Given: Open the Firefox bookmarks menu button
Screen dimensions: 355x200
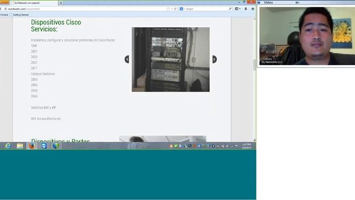Looking at the screenshot, I should 237,9.
